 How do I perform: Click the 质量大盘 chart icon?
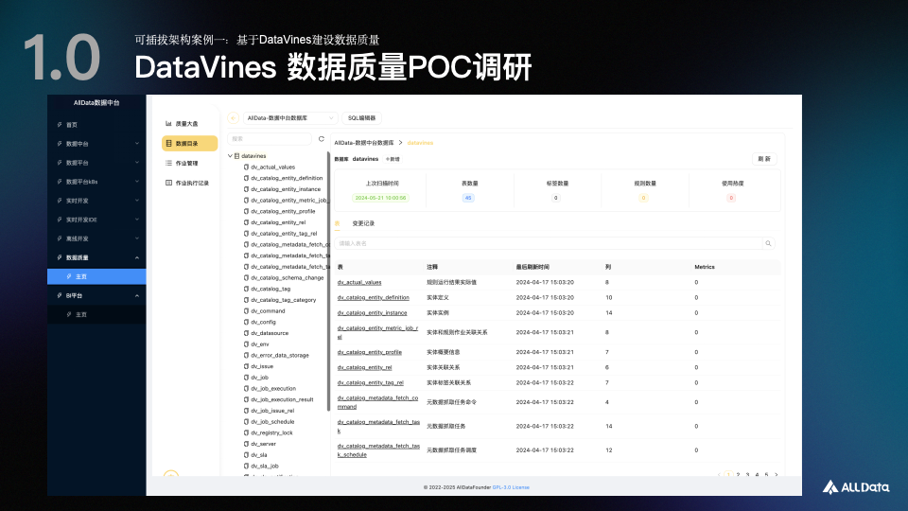168,123
